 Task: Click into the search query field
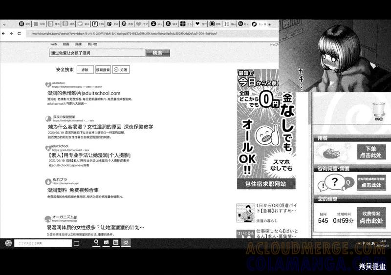pos(97,53)
